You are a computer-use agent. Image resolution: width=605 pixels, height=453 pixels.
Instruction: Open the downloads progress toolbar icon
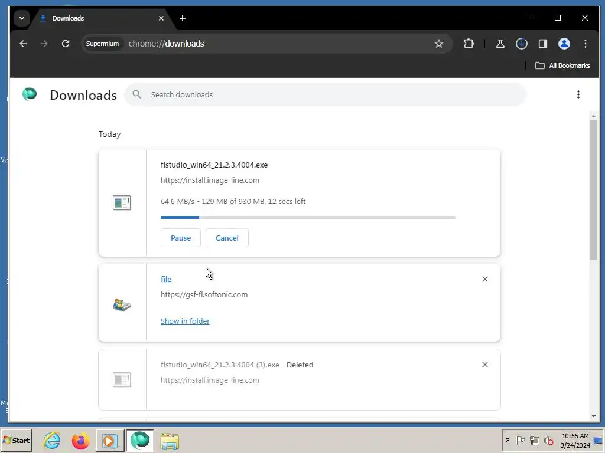[522, 44]
